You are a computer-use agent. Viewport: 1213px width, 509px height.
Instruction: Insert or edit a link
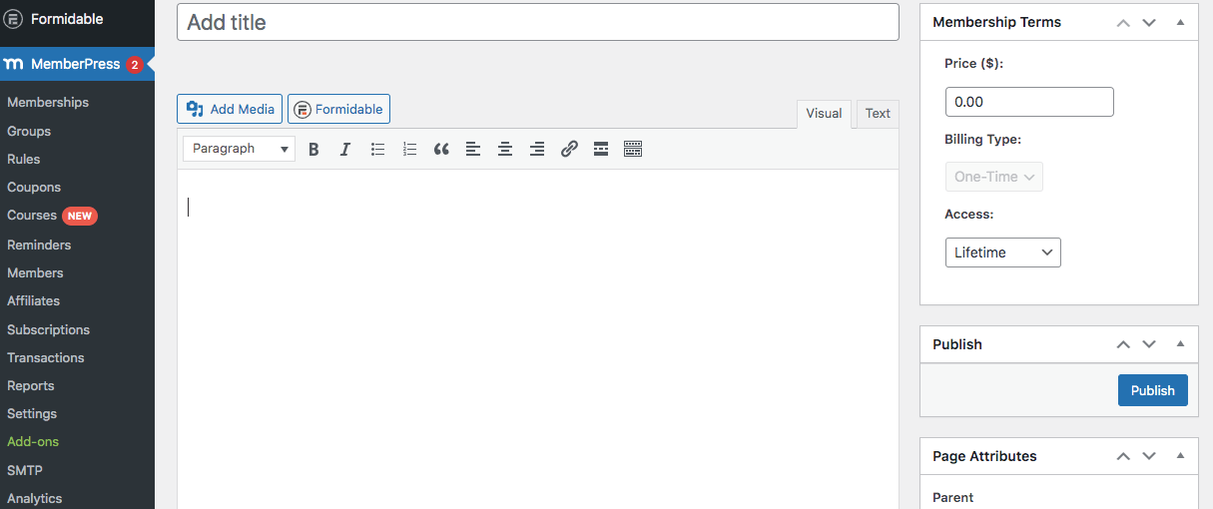[569, 149]
